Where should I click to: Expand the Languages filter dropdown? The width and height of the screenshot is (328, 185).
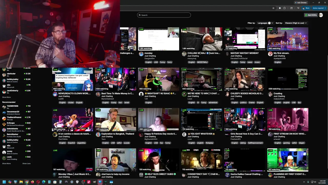pyautogui.click(x=265, y=23)
